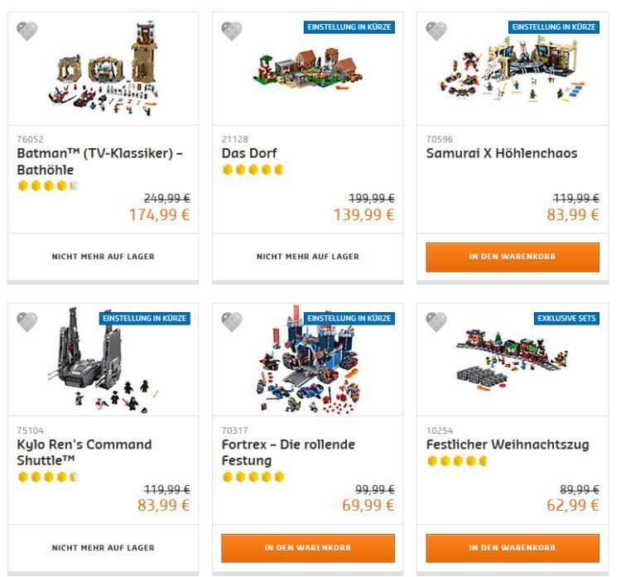The image size is (621, 577).
Task: Click Einstellung in Kürze badge on Das Dorf
Action: (x=349, y=27)
